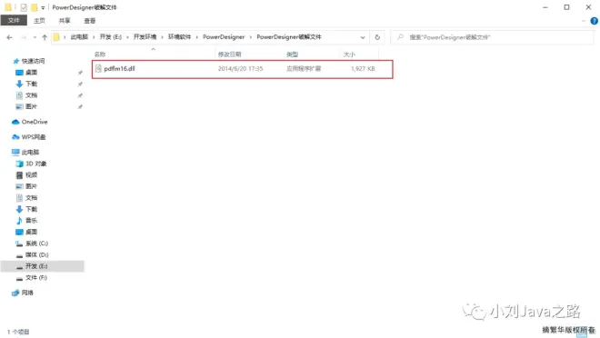Sort files by the 类型 column header
Screen dimensions: 600x338
(x=292, y=55)
